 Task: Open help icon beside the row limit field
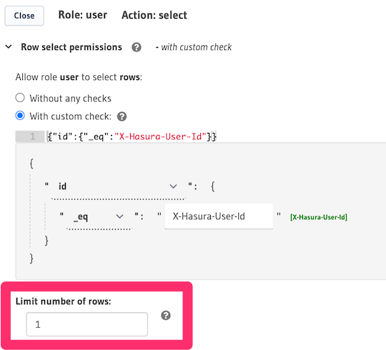click(166, 315)
